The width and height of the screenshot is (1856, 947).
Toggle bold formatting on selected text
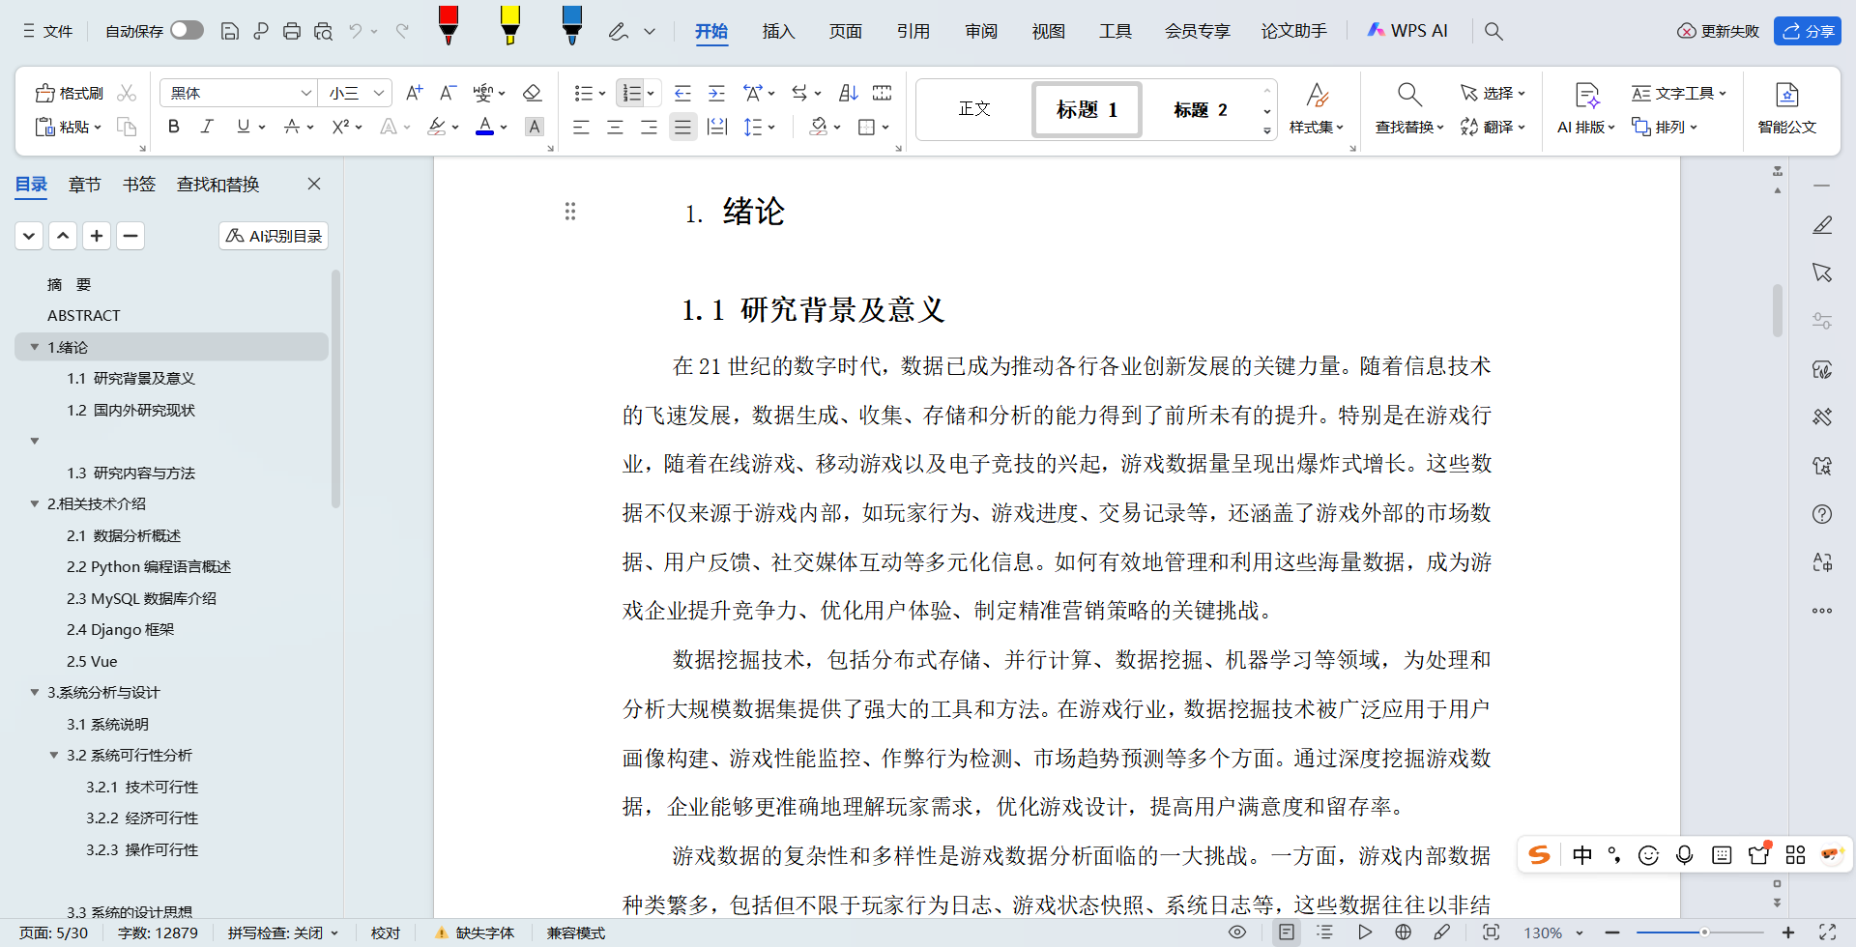click(173, 127)
